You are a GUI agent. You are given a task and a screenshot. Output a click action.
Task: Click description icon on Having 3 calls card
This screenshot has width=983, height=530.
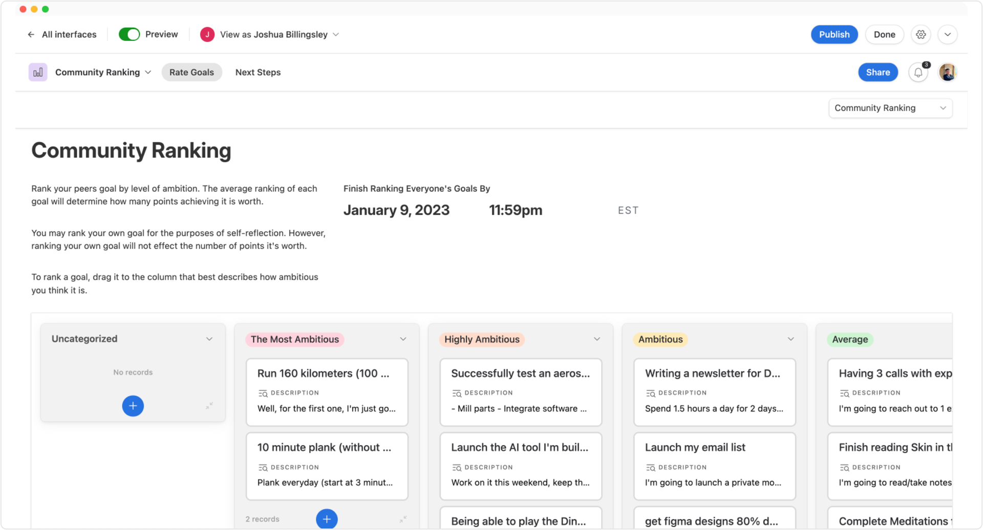point(844,393)
